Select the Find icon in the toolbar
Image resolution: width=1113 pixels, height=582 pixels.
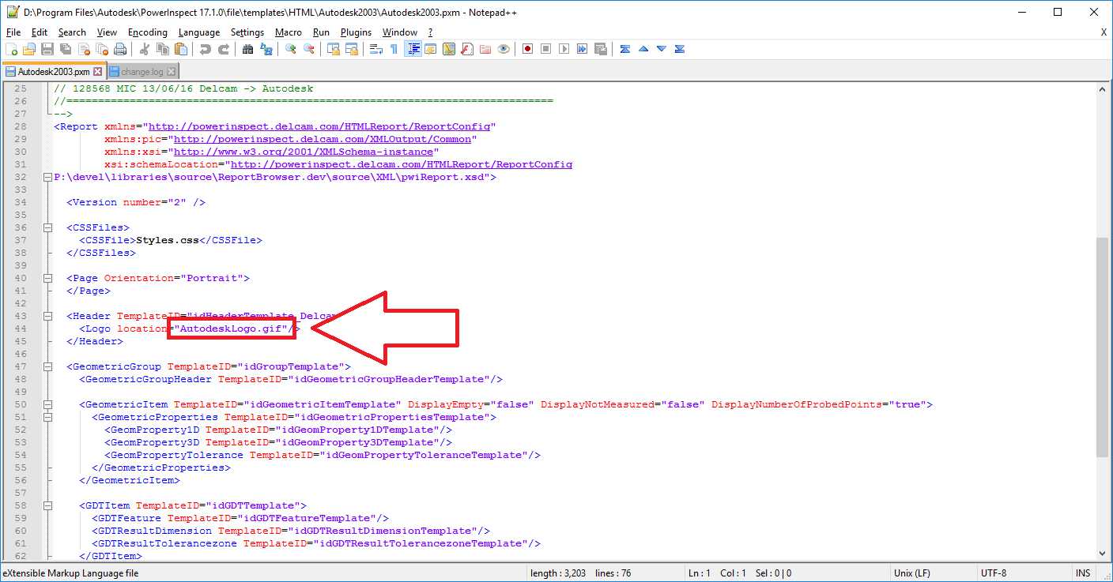(x=246, y=49)
